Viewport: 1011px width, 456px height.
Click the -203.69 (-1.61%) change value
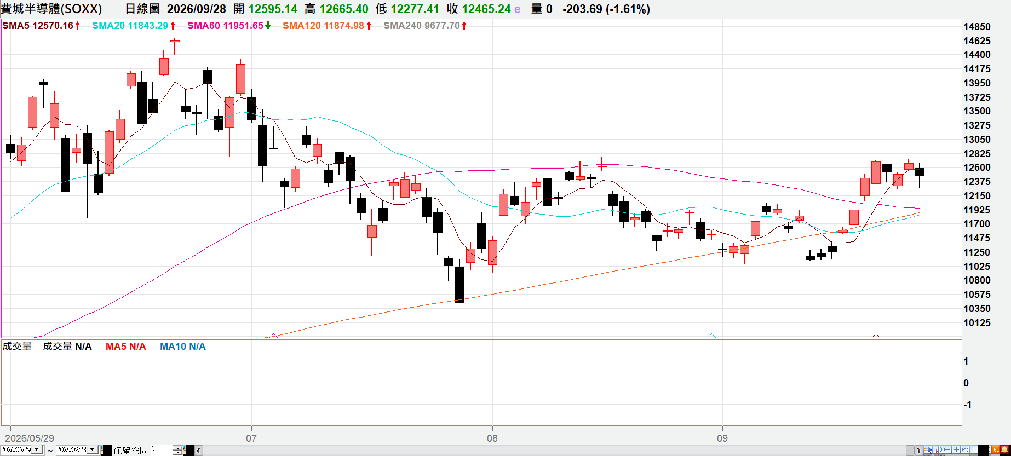[606, 9]
